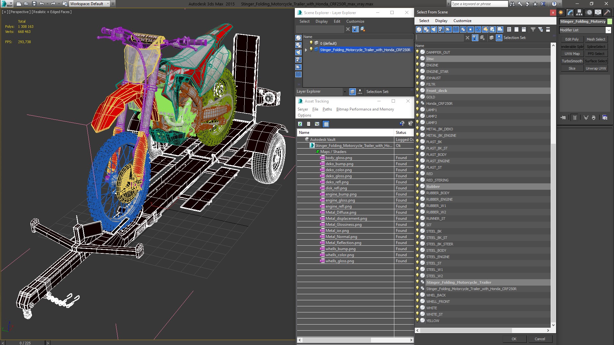This screenshot has width=614, height=345.
Task: Open the Motion command panel tab
Action: 589,12
